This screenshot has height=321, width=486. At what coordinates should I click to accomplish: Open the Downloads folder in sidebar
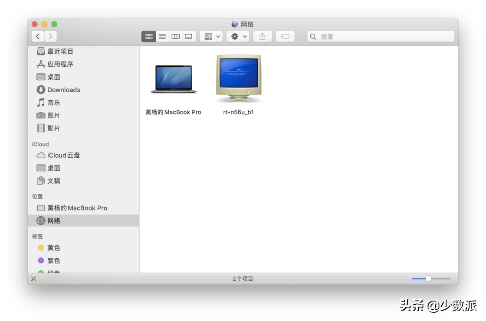point(63,90)
